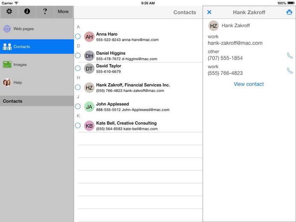Click the KB avatar for Kate Bell
Viewport: 296px width, 222px height.
[89, 126]
